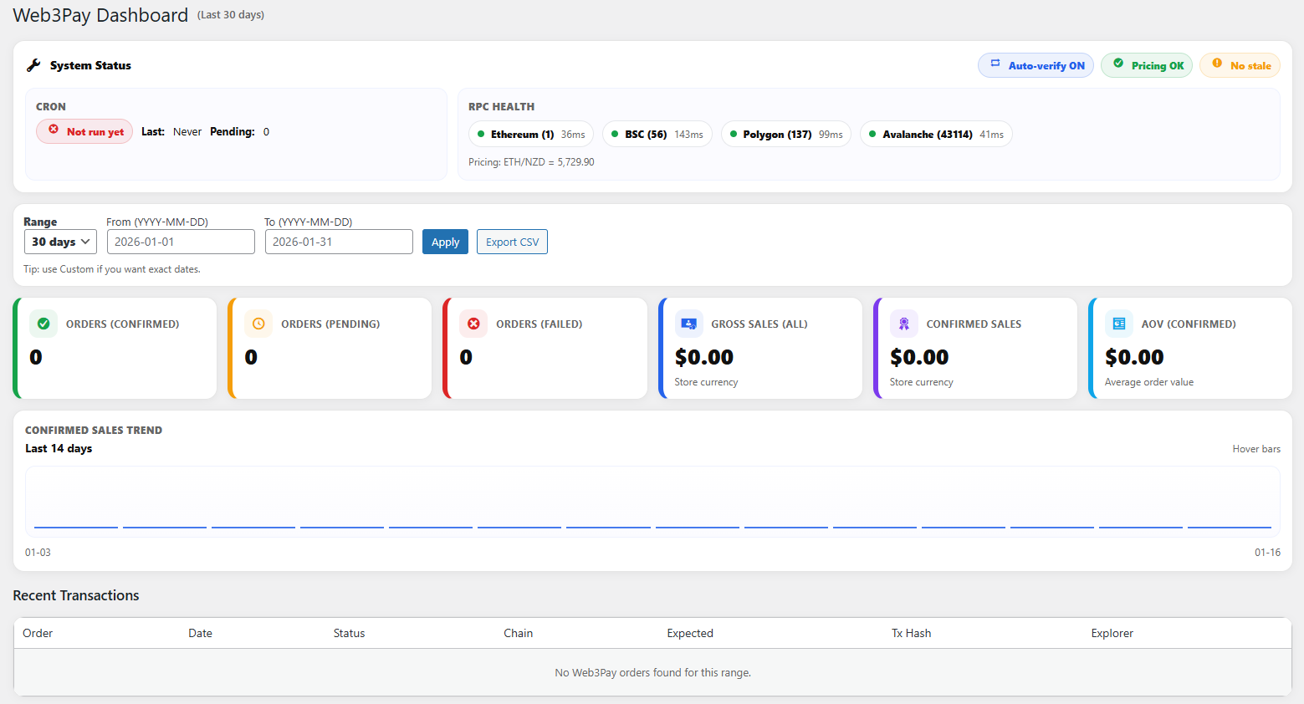Image resolution: width=1304 pixels, height=704 pixels.
Task: Click the green status dot for Polygon (137)
Action: (x=734, y=134)
